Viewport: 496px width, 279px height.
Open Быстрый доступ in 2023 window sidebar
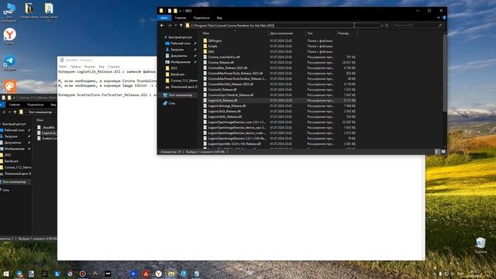click(x=180, y=37)
